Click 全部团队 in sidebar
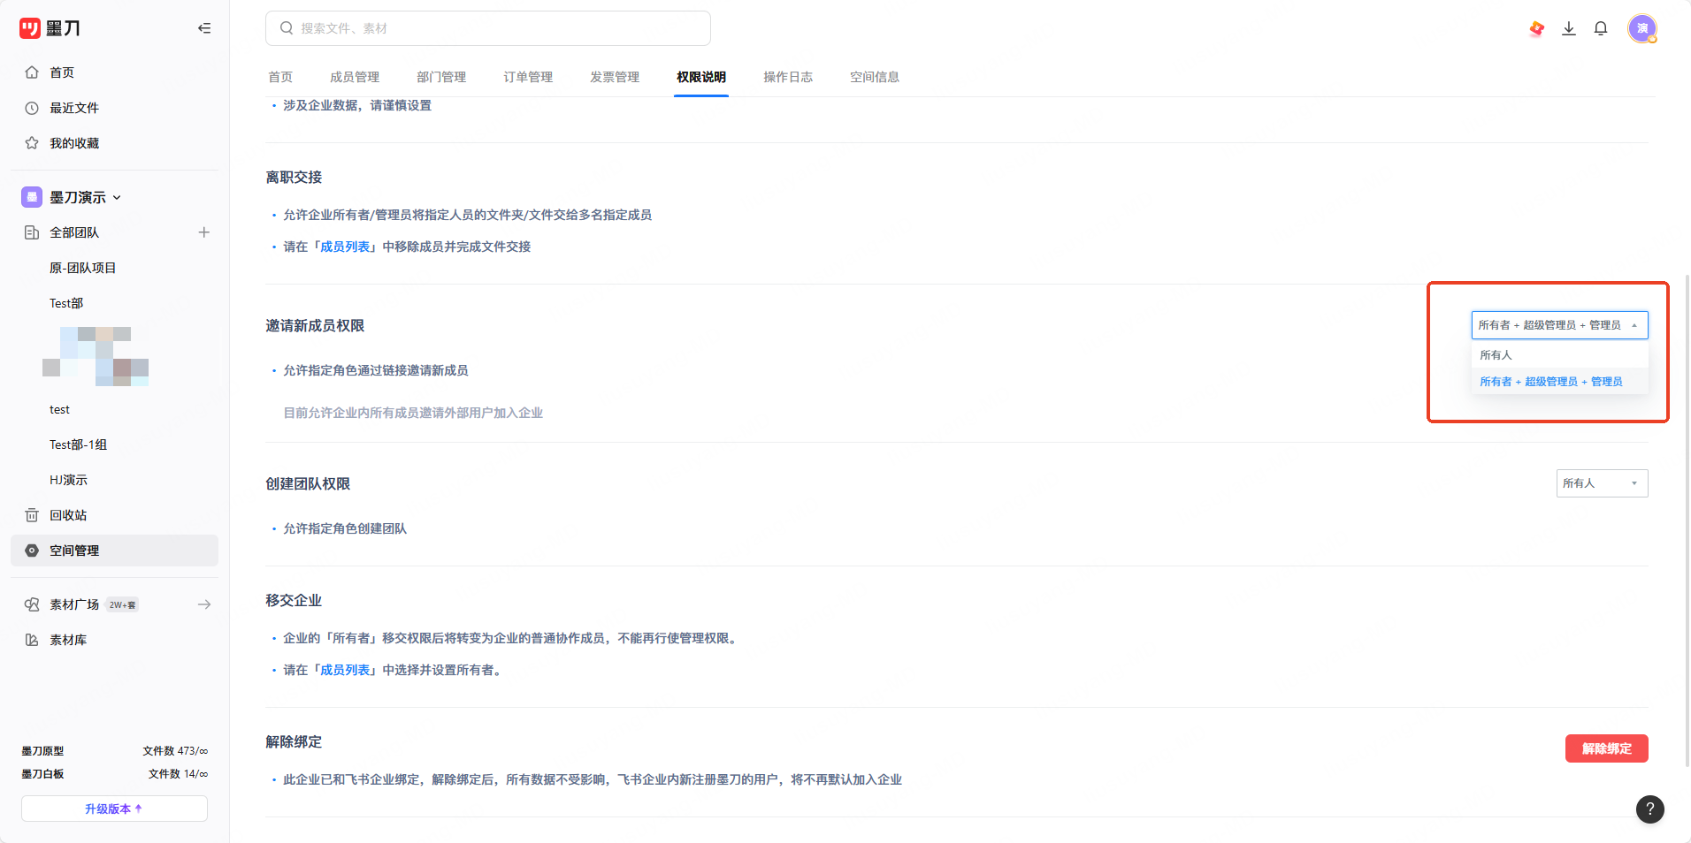The height and width of the screenshot is (843, 1691). click(x=74, y=232)
